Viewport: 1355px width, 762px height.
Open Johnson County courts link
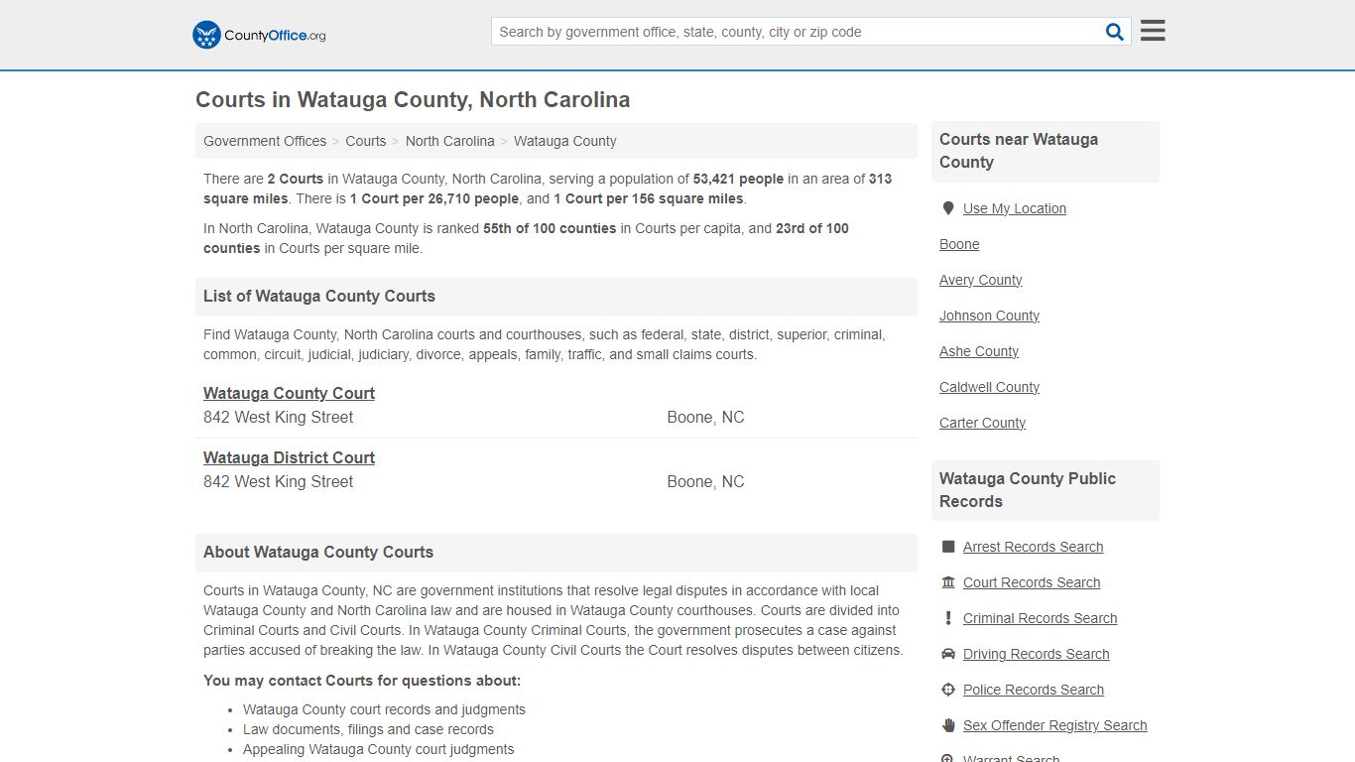(990, 316)
